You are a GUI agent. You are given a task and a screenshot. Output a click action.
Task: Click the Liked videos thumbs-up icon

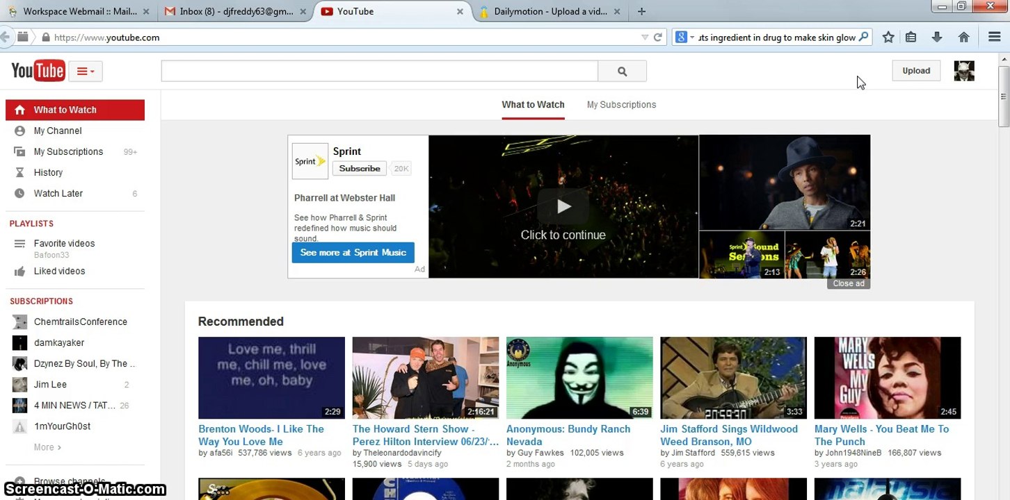(x=19, y=271)
